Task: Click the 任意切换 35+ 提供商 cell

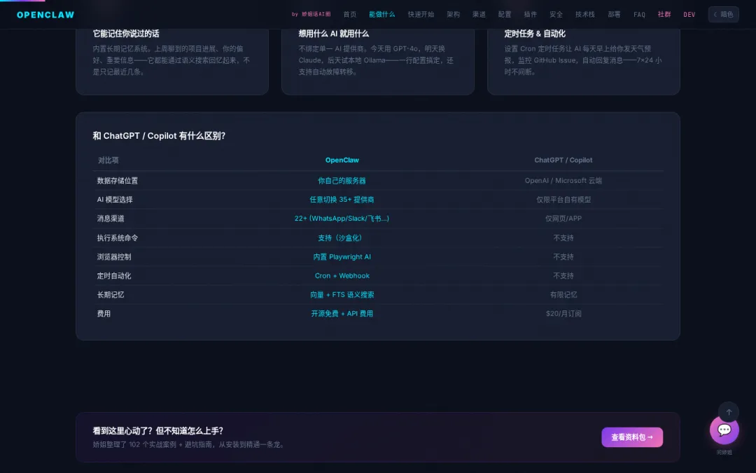Action: pos(342,199)
